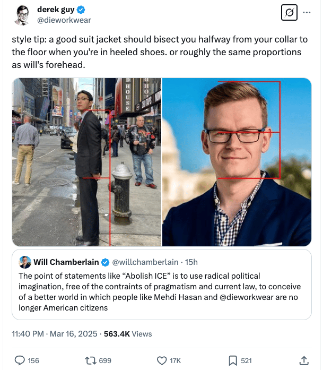Click the @dieworkwear handle under the name
Image resolution: width=323 pixels, height=370 pixels.
64,20
